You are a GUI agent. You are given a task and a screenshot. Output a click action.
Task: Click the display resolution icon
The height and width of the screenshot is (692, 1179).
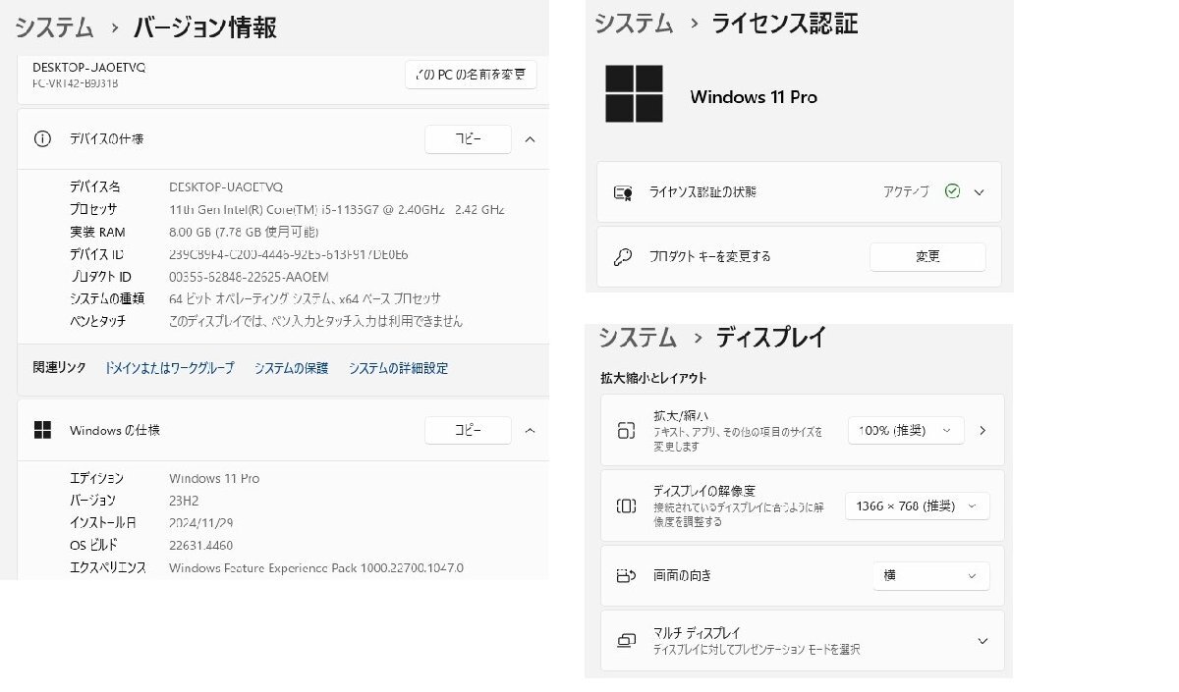pyautogui.click(x=626, y=506)
